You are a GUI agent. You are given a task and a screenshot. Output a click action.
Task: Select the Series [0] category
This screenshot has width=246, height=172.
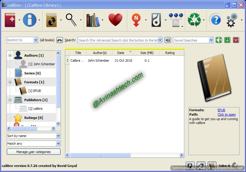click(x=32, y=73)
